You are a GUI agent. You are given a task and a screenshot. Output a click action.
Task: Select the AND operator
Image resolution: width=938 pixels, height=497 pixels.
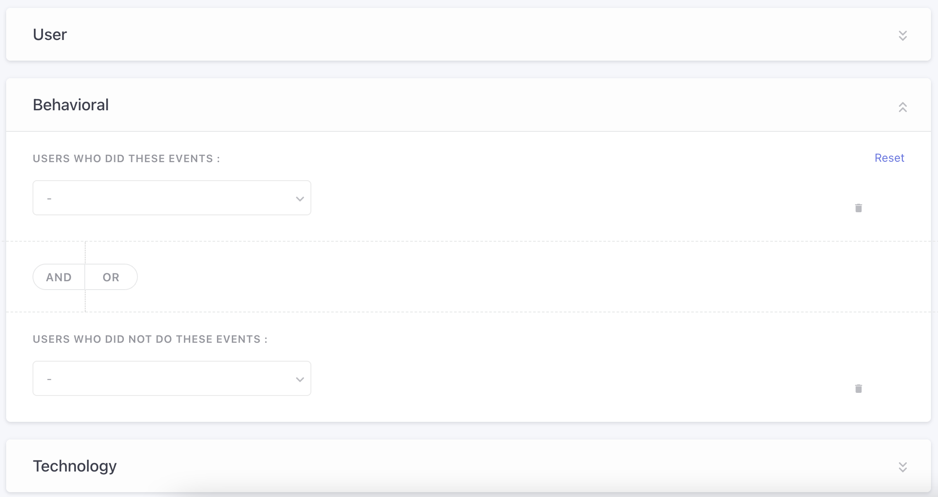pos(59,277)
